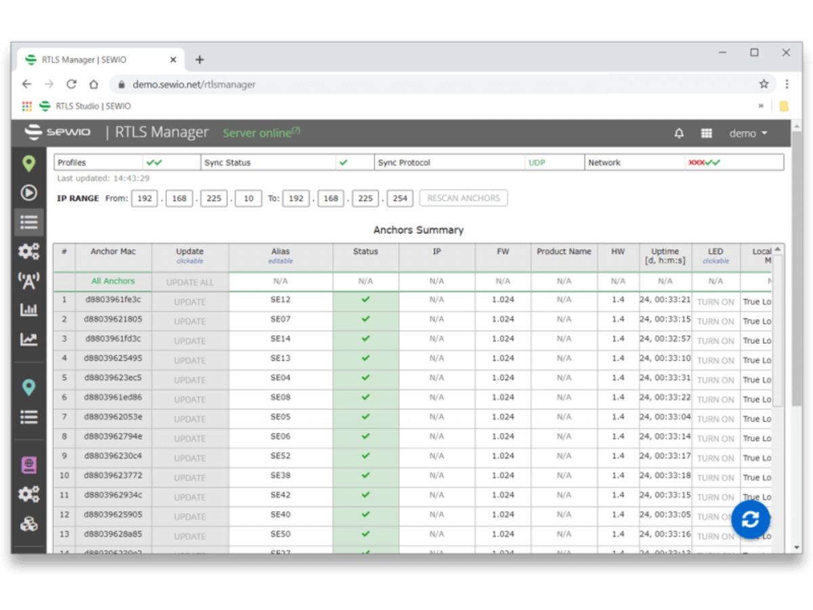Screen dimensions: 813x610
Task: Open the stacked cubes sidebar icon
Action: tap(28, 524)
